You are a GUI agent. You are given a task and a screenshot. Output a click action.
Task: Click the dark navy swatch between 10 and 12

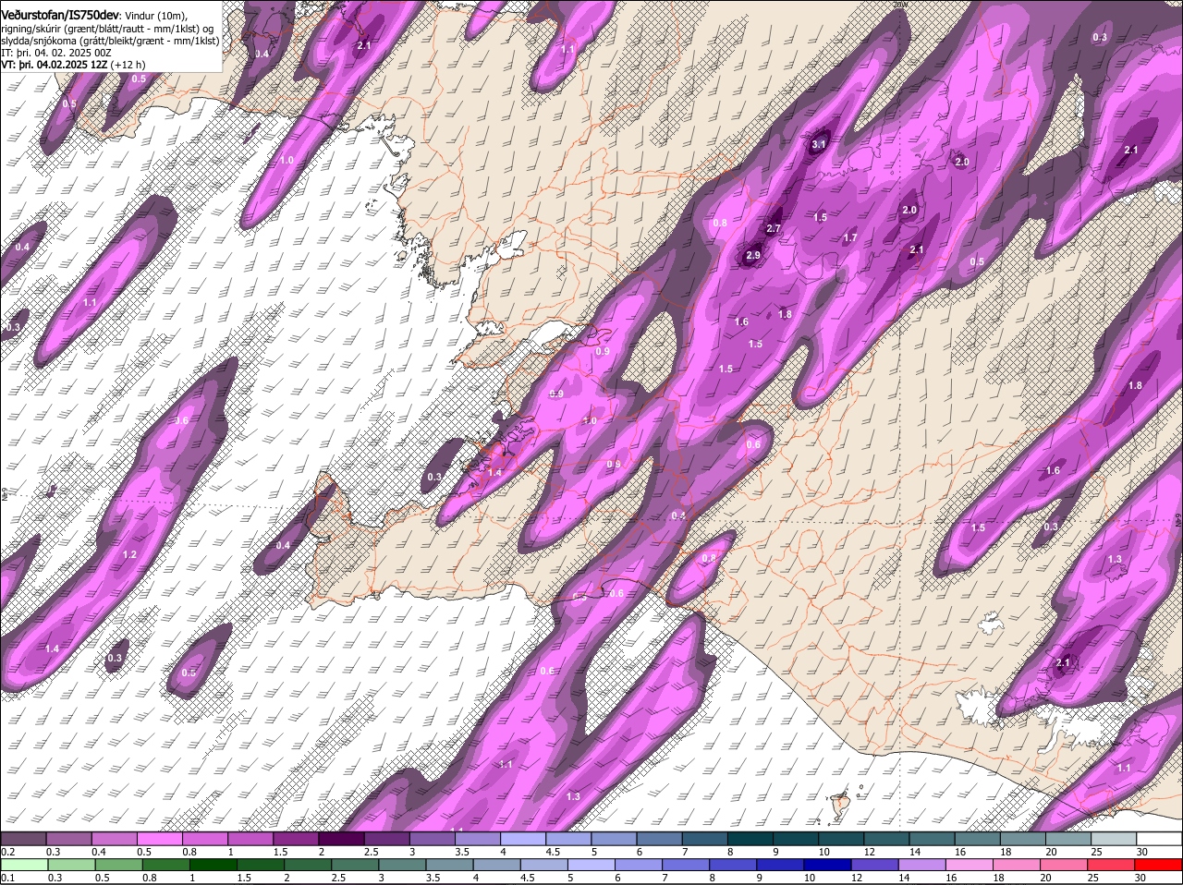coord(829,864)
